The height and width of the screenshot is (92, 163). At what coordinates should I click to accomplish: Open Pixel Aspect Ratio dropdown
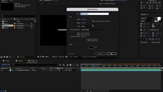92,30
